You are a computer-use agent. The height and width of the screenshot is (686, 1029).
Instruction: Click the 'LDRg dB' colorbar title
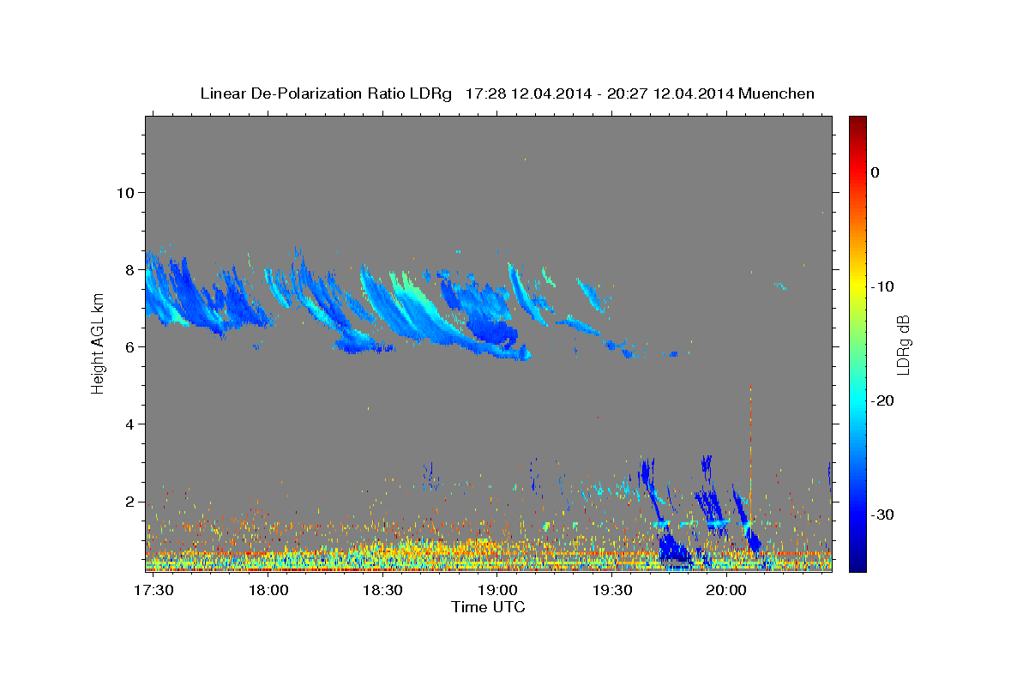pos(903,345)
